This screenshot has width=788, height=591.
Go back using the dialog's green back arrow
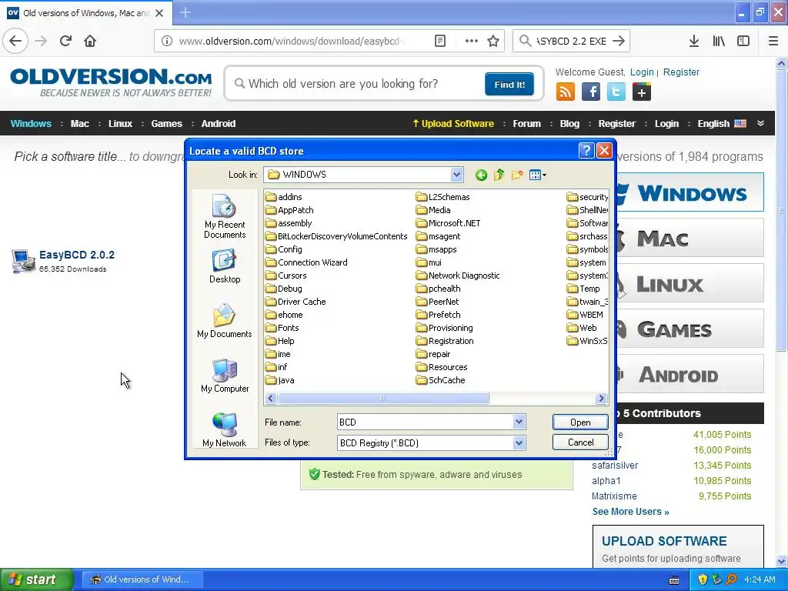[481, 175]
